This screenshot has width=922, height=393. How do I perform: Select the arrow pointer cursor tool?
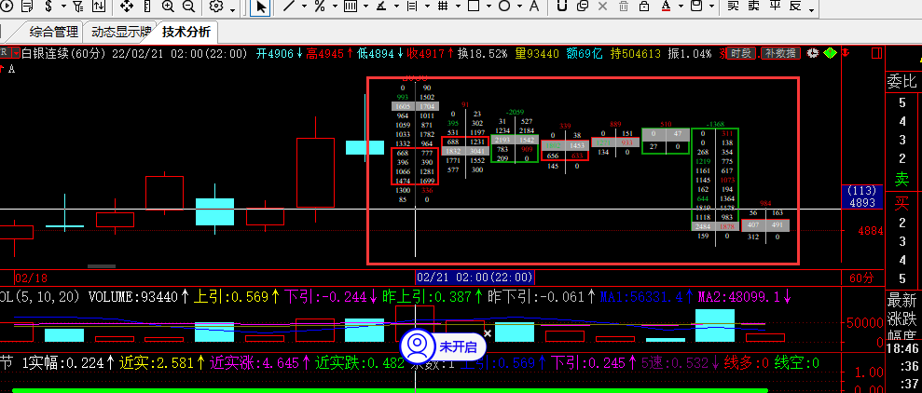coord(261,7)
